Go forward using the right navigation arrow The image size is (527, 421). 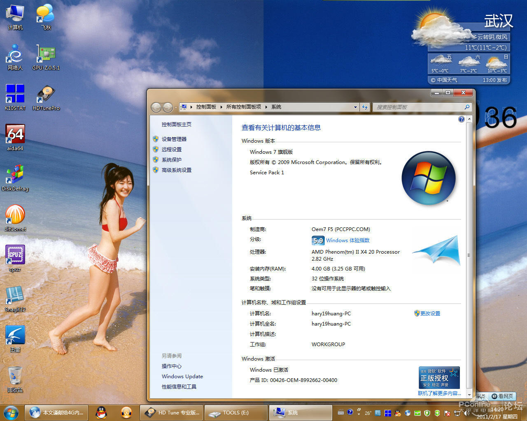coord(168,107)
